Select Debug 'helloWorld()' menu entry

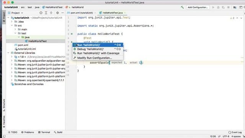point(98,49)
